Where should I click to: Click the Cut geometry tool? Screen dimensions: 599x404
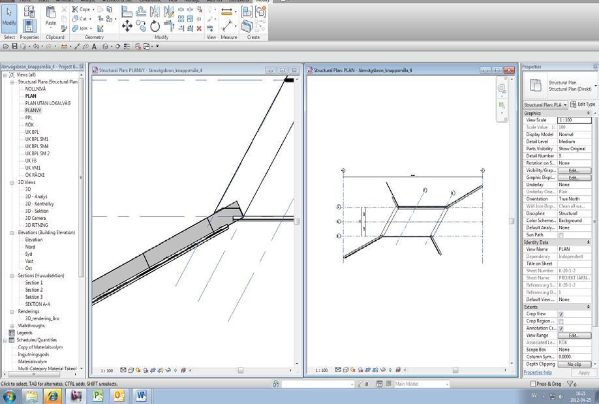click(80, 19)
